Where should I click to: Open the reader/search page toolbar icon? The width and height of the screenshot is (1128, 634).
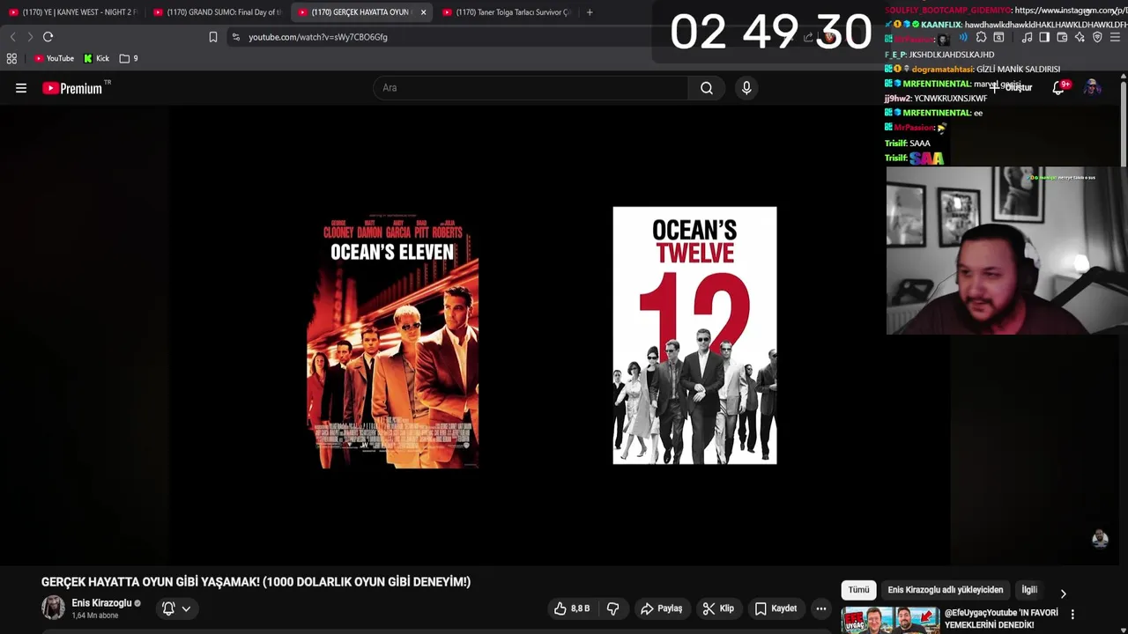pyautogui.click(x=998, y=37)
